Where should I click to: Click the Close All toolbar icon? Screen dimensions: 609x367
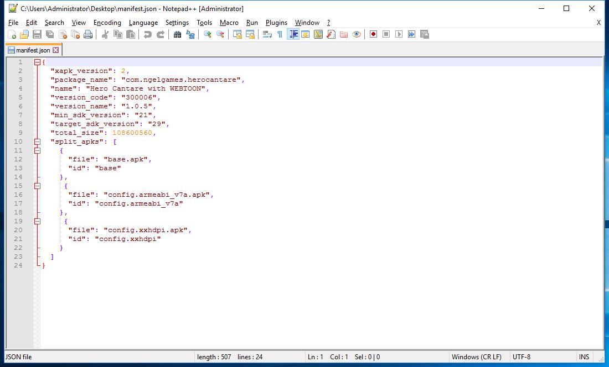[75, 34]
